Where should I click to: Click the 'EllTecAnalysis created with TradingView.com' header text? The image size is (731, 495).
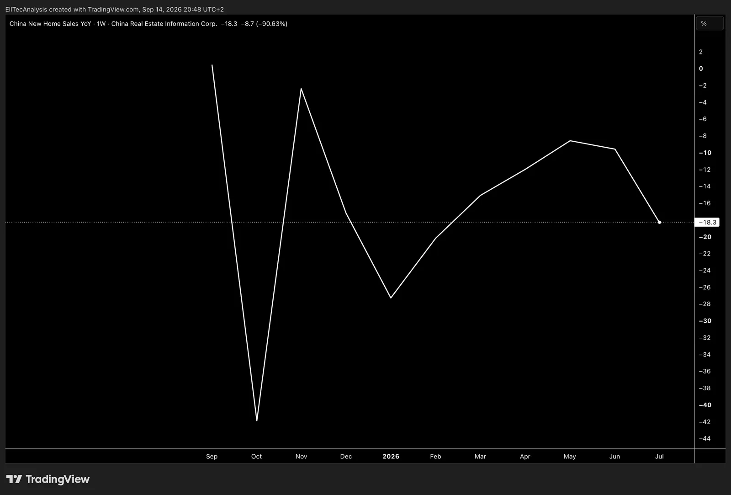pyautogui.click(x=72, y=9)
